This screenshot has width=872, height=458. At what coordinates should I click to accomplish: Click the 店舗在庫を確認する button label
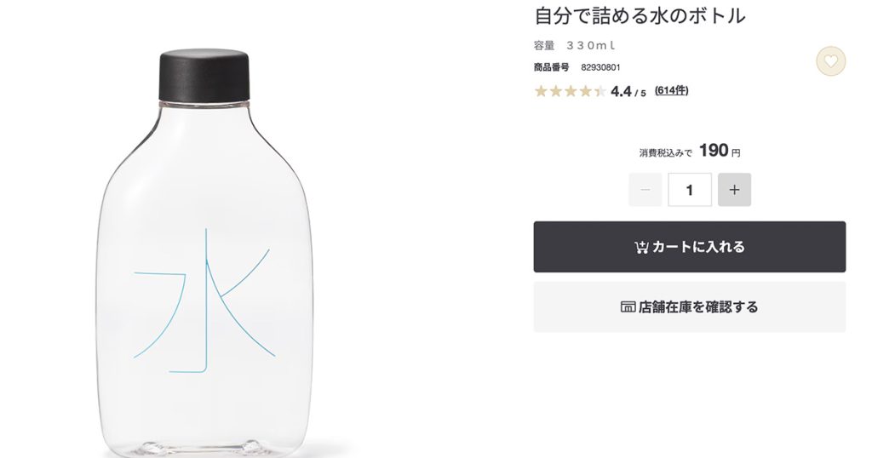[x=698, y=306]
